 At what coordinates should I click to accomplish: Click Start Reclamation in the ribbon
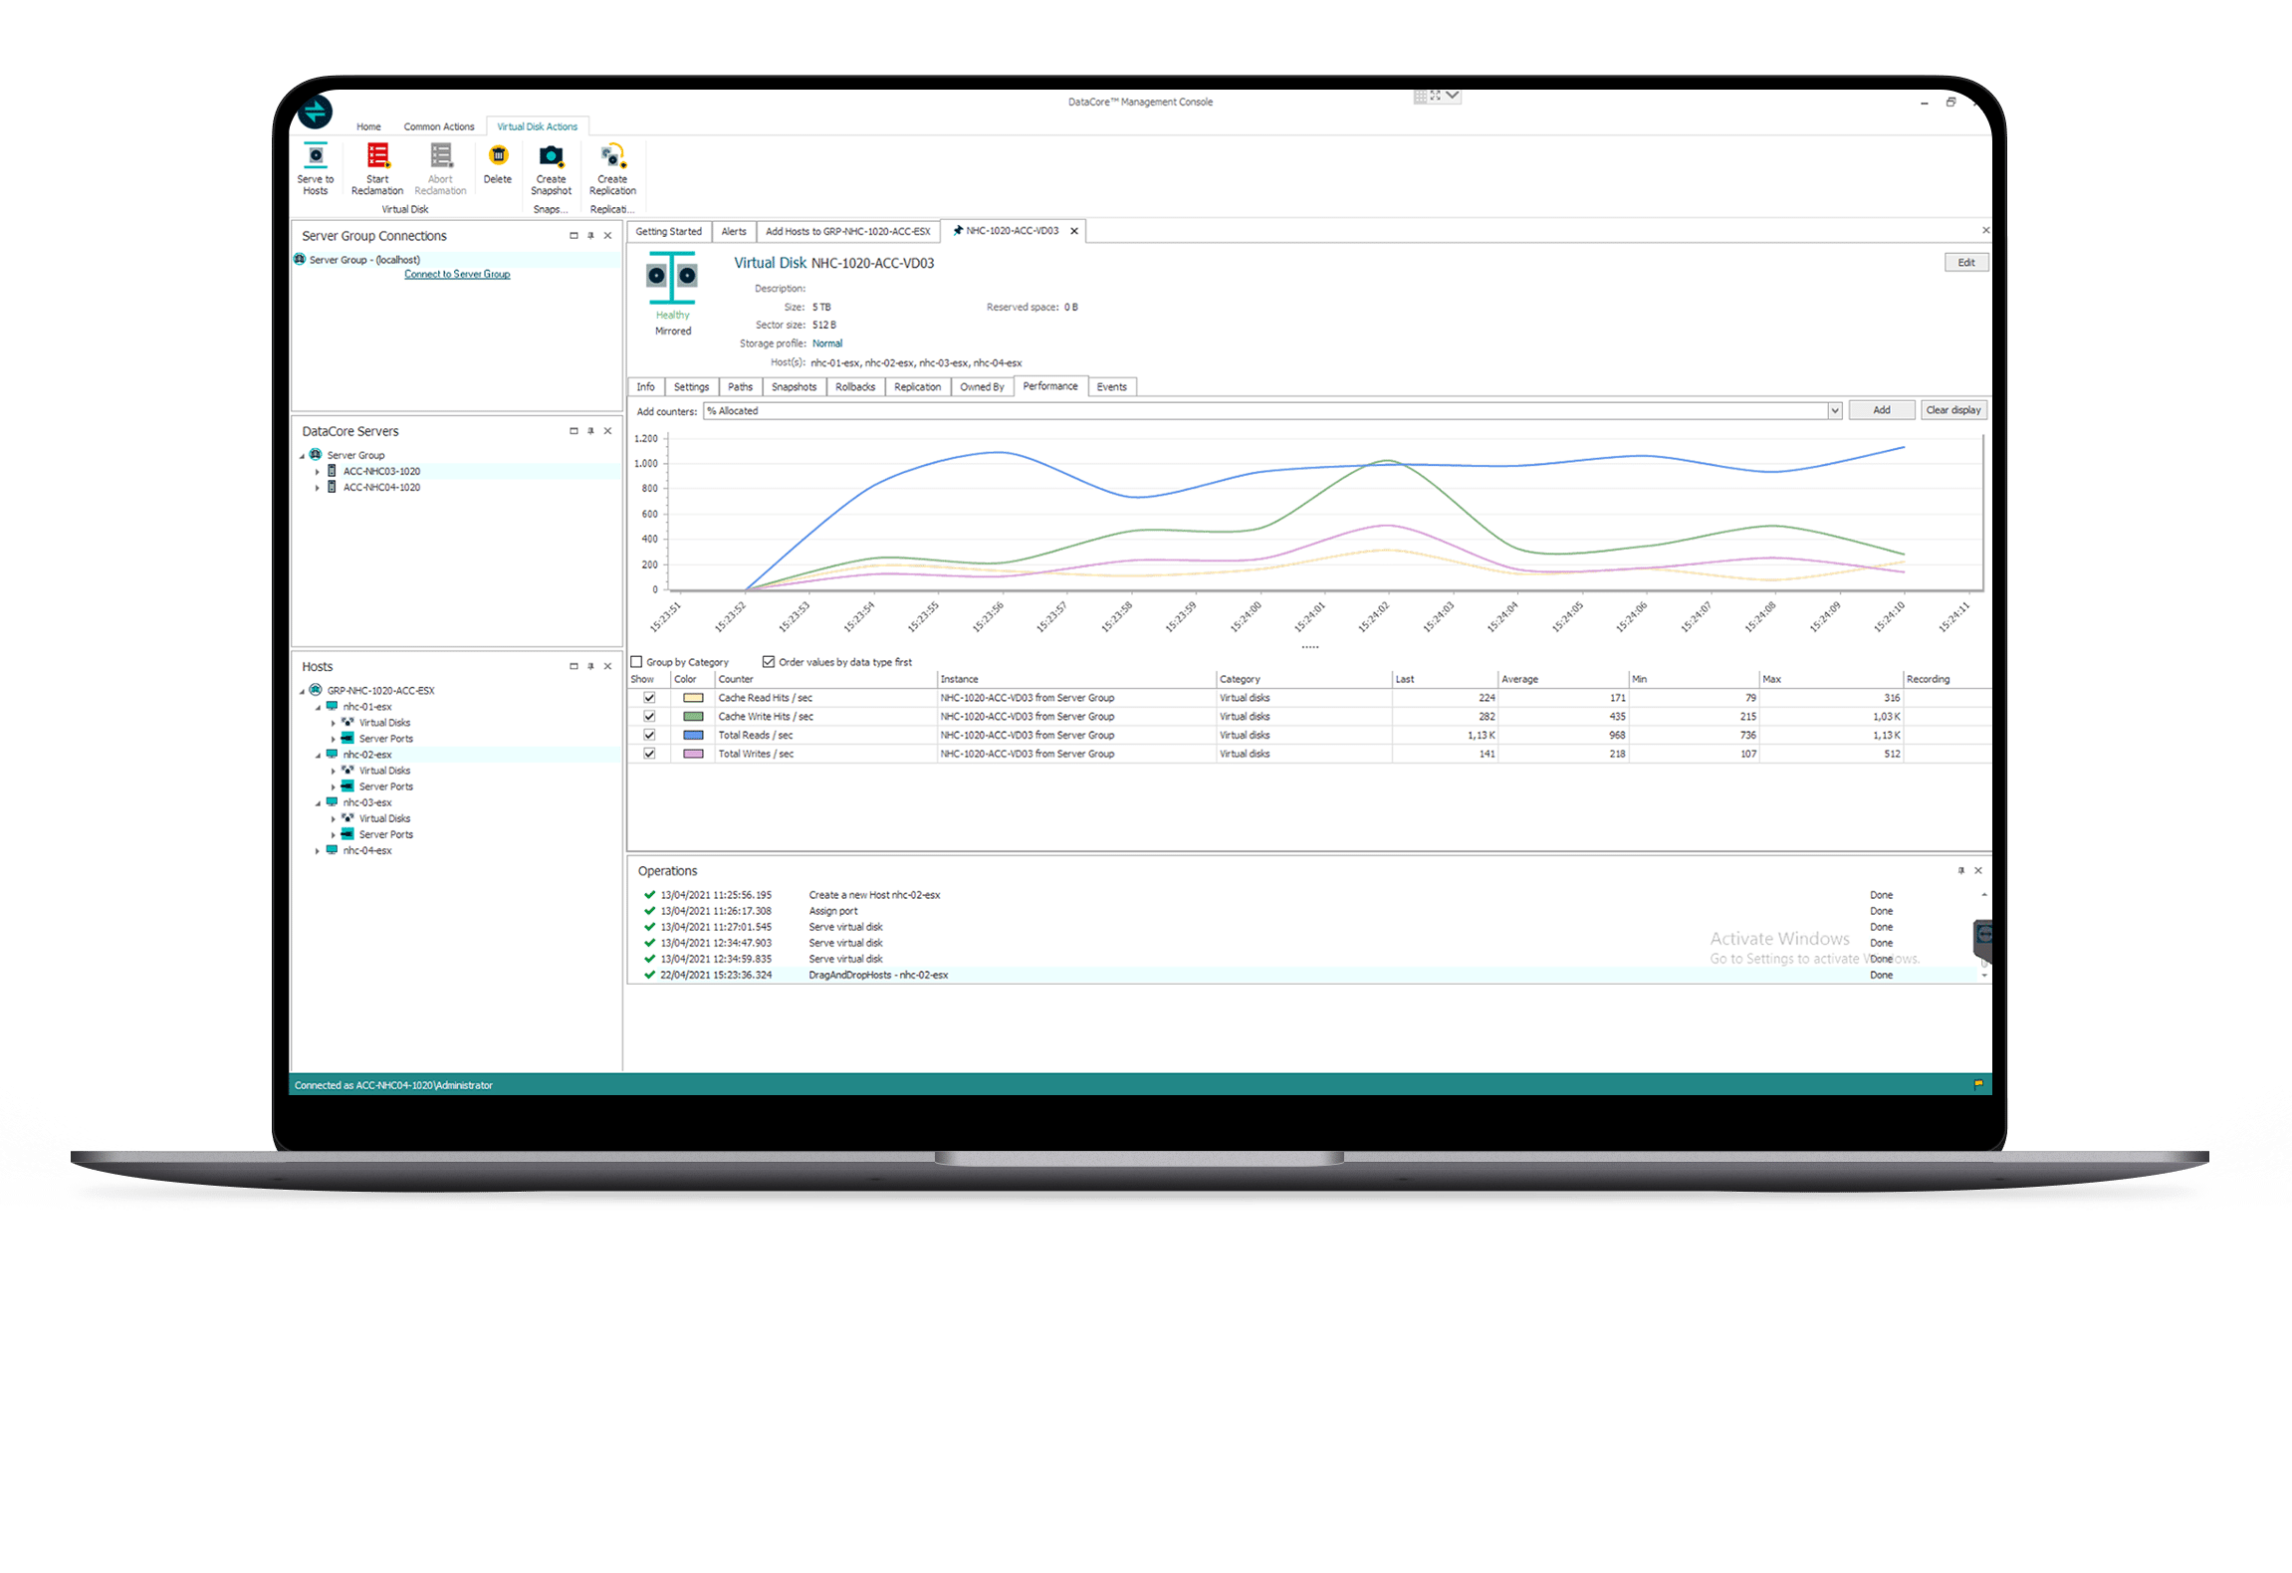point(376,168)
